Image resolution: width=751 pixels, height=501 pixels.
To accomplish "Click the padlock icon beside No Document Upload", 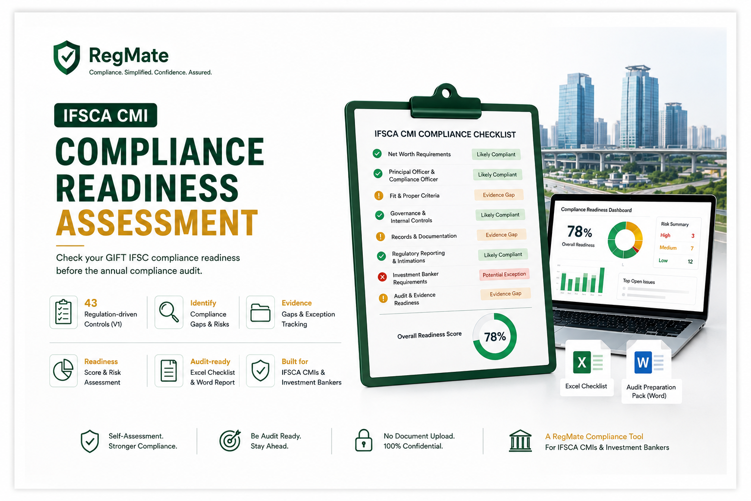I will coord(363,440).
